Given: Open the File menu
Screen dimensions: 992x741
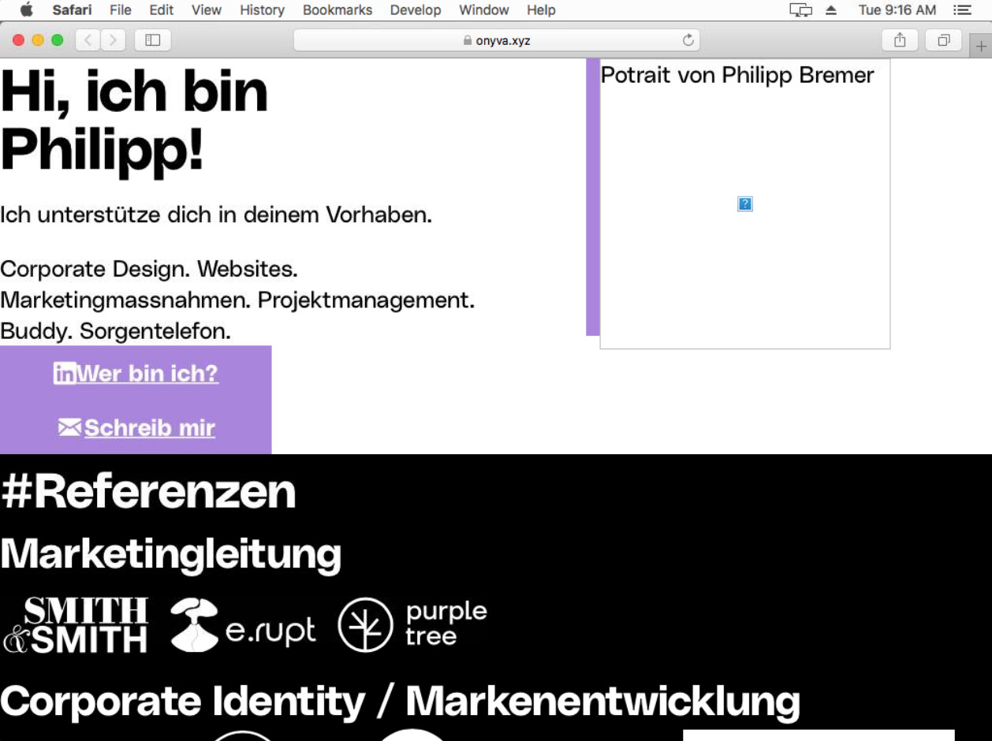Looking at the screenshot, I should pos(121,10).
